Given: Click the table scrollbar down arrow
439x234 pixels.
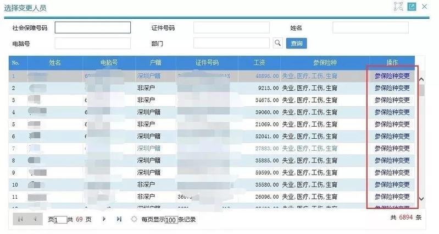Looking at the screenshot, I should [421, 199].
